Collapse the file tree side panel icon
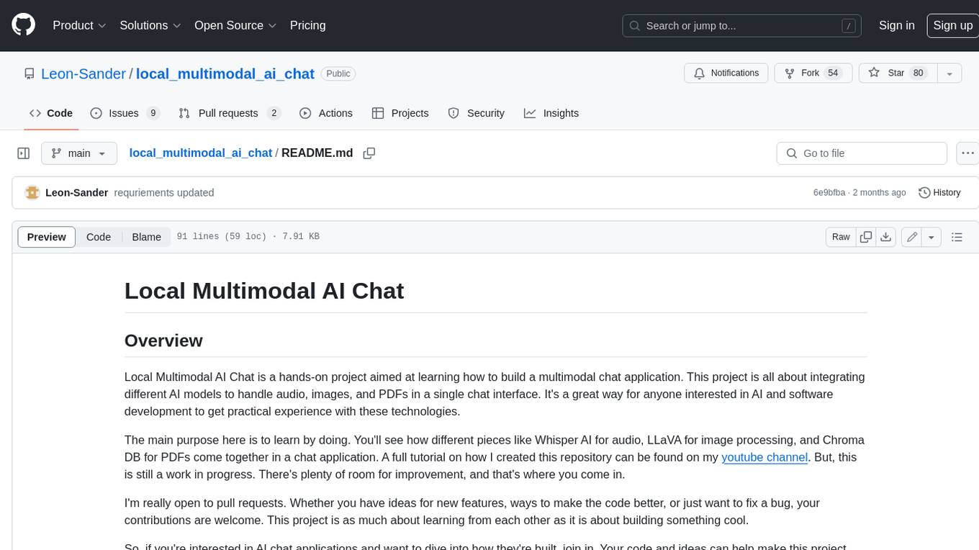 point(24,153)
